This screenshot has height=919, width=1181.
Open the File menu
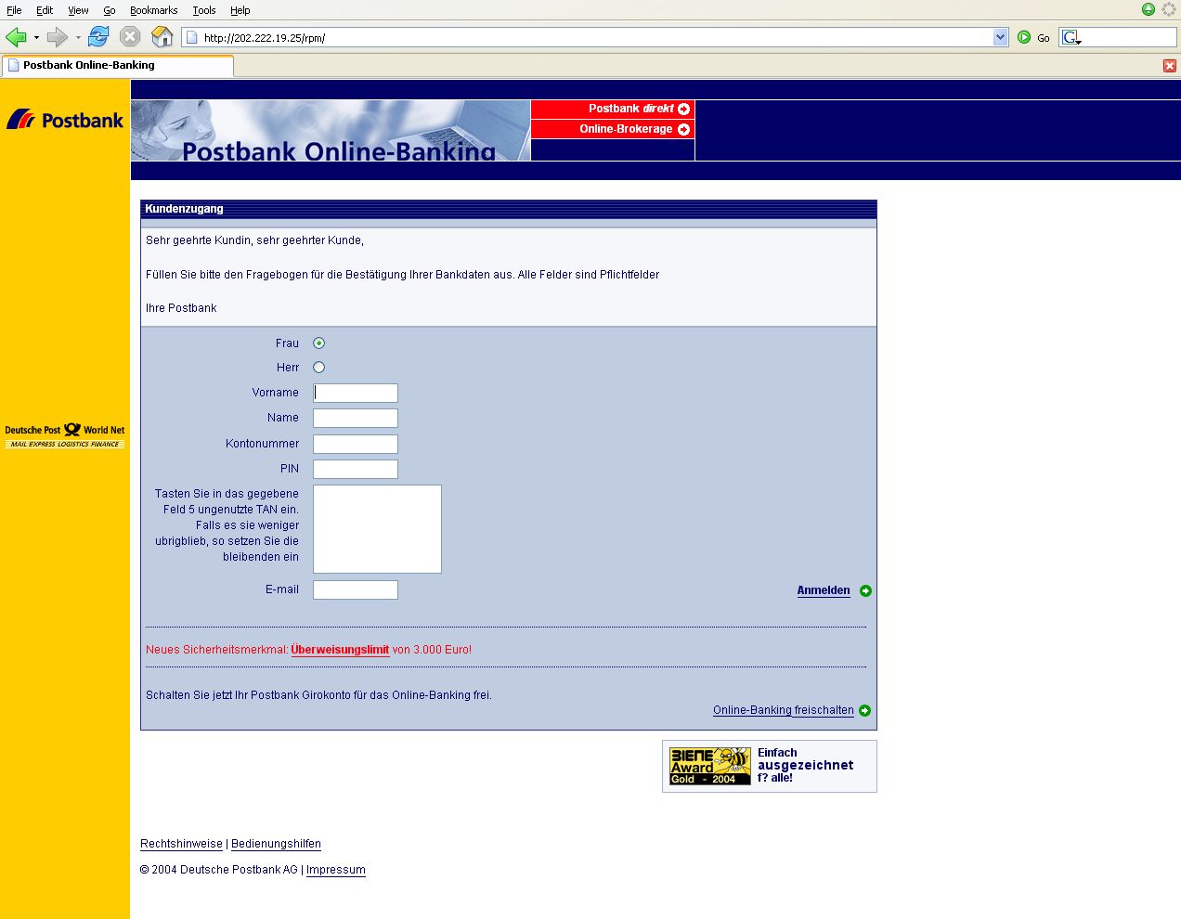tap(14, 10)
